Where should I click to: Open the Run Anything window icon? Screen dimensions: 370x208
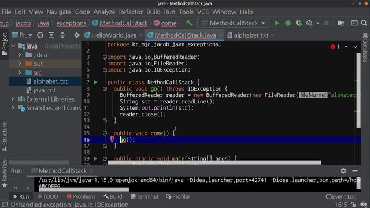pyautogui.click(x=354, y=23)
